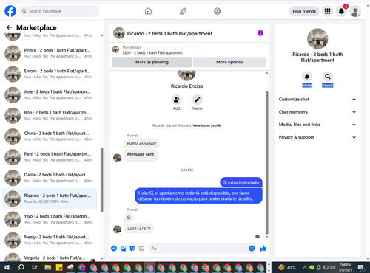Image resolution: width=370 pixels, height=273 pixels.
Task: Click the Ricardo Enciso name
Action: 187,86
